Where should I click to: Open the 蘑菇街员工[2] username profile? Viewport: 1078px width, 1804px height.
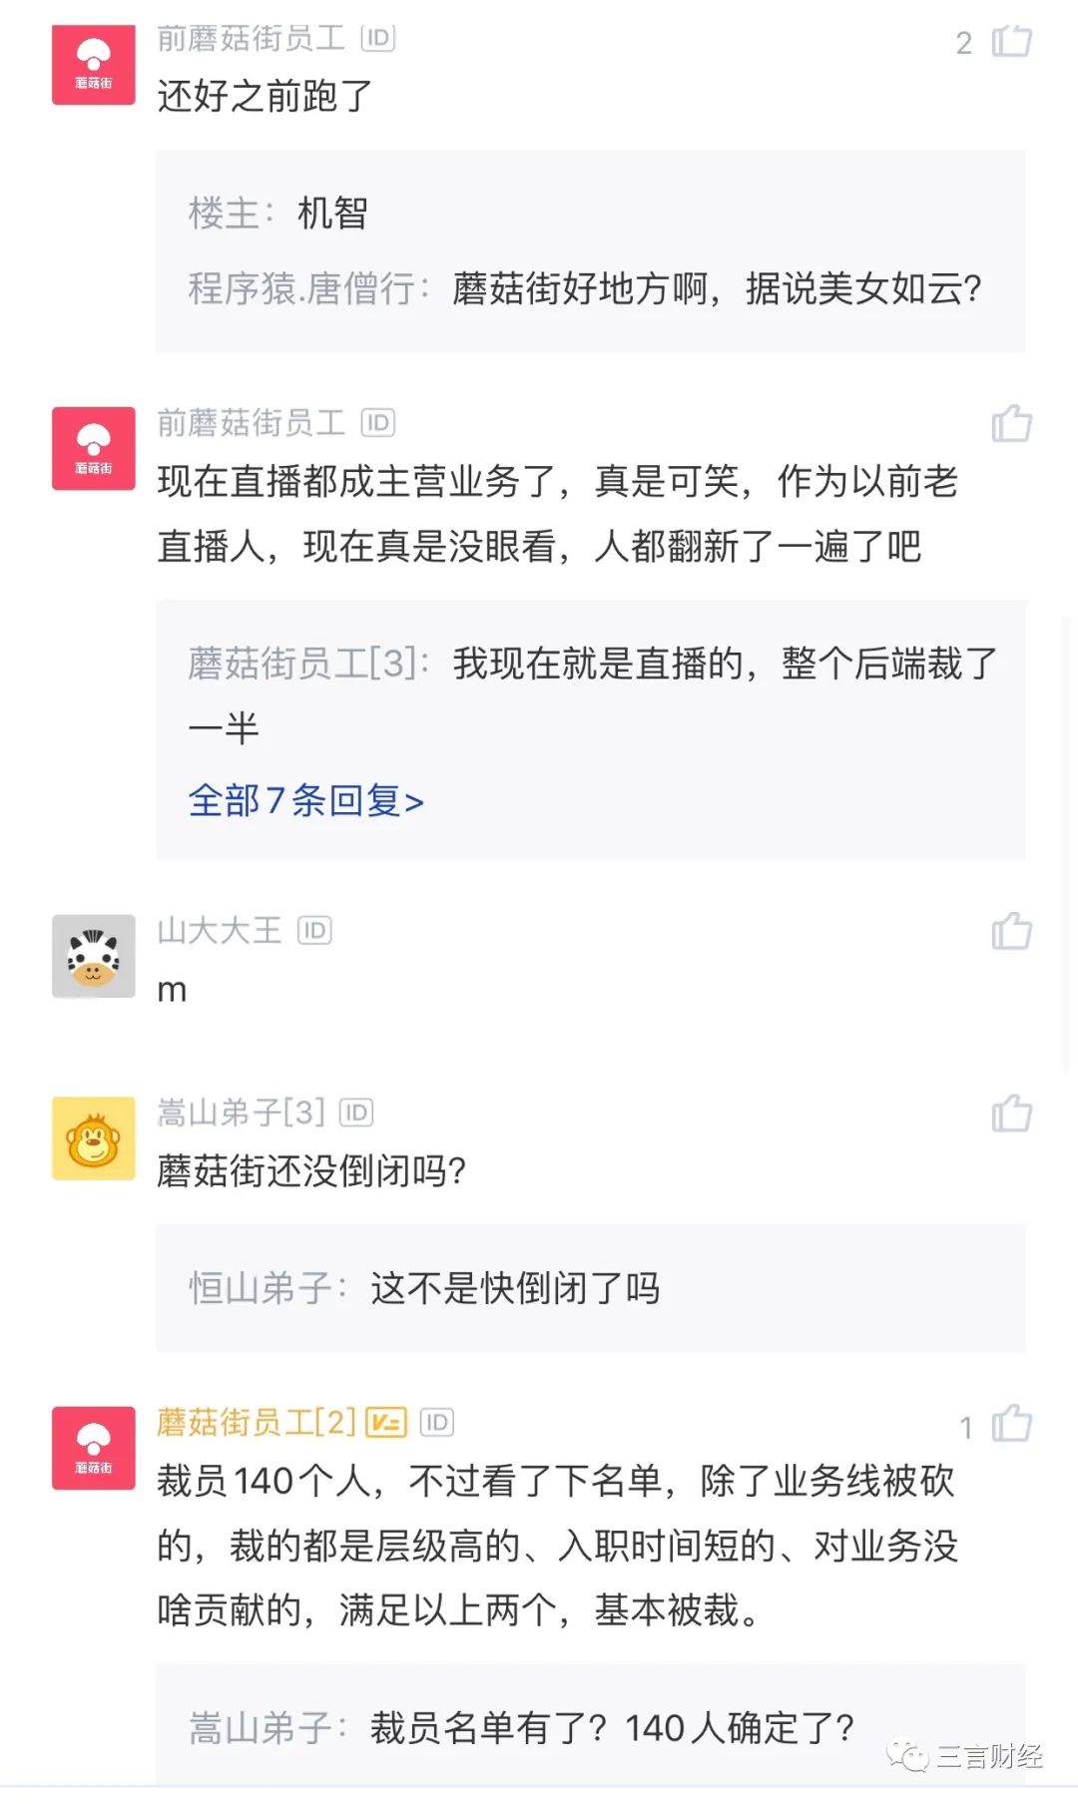coord(256,1422)
